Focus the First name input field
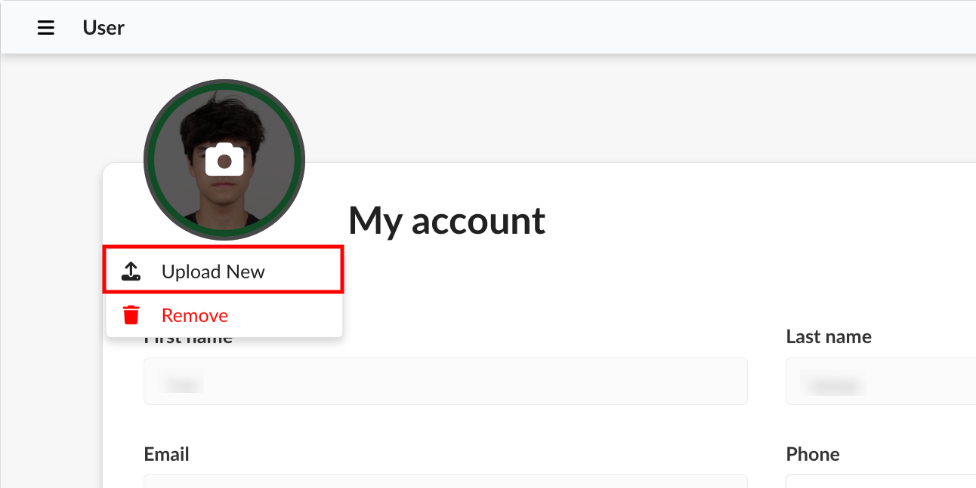Image resolution: width=976 pixels, height=488 pixels. (446, 382)
